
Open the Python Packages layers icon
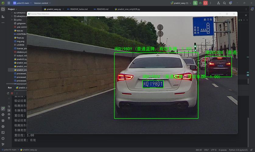[x=3, y=120]
